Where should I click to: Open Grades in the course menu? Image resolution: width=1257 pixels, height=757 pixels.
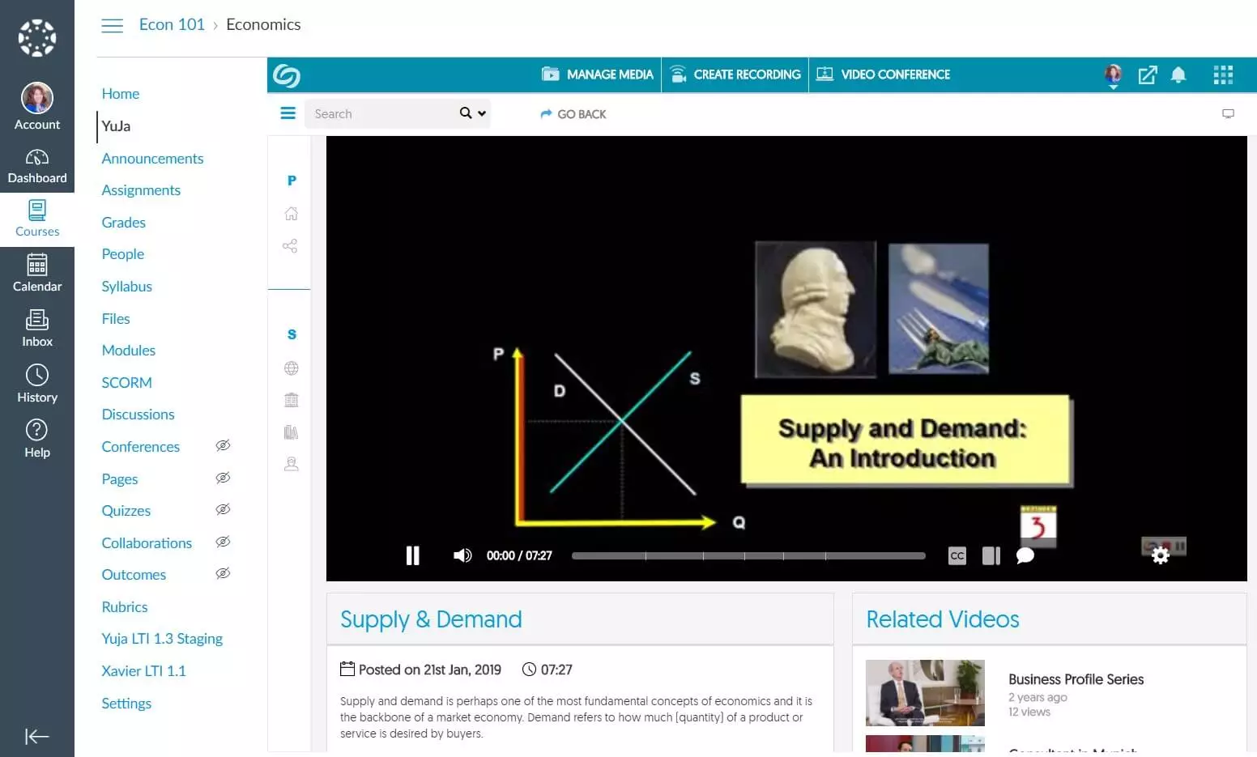pos(124,223)
